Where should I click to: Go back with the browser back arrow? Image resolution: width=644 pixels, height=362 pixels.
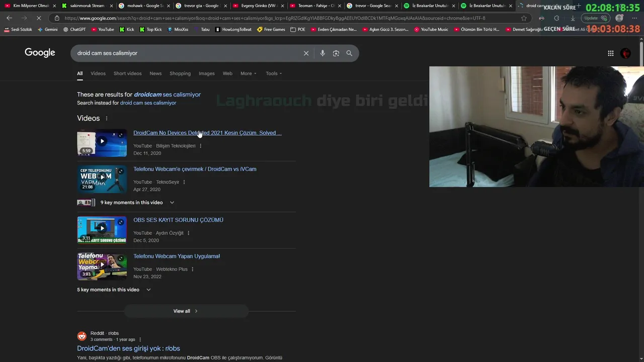pyautogui.click(x=9, y=18)
